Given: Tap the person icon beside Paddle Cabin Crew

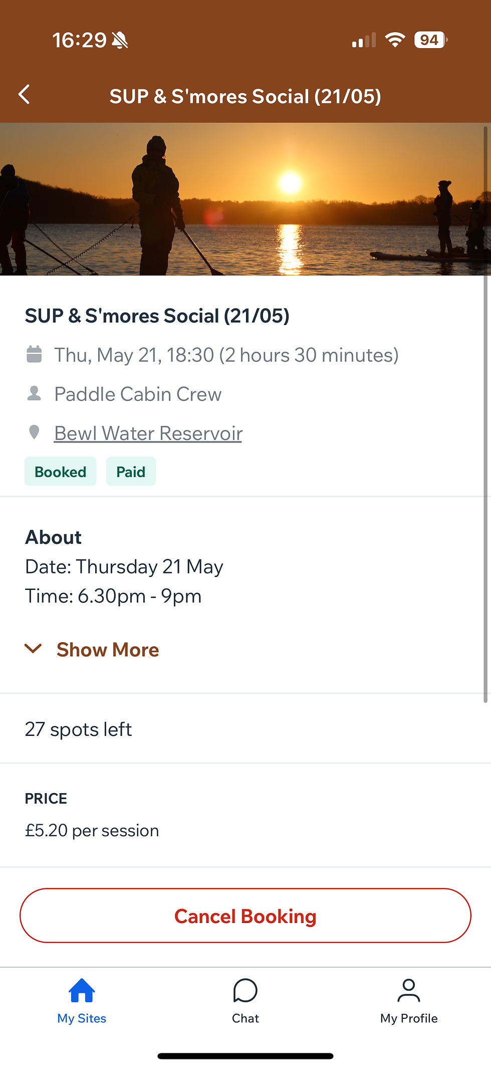Looking at the screenshot, I should click(34, 393).
